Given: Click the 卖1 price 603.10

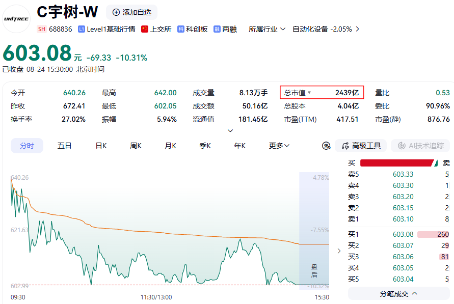Looking at the screenshot, I should click(x=403, y=219).
